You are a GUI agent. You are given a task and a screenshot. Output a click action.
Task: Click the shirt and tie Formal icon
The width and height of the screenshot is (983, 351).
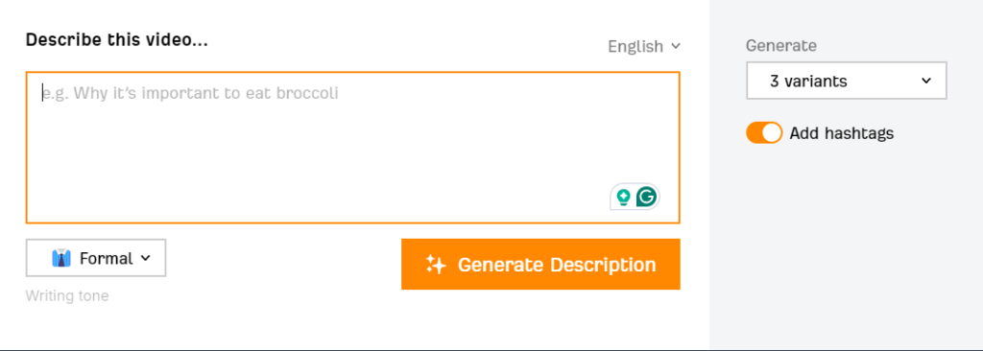[61, 258]
